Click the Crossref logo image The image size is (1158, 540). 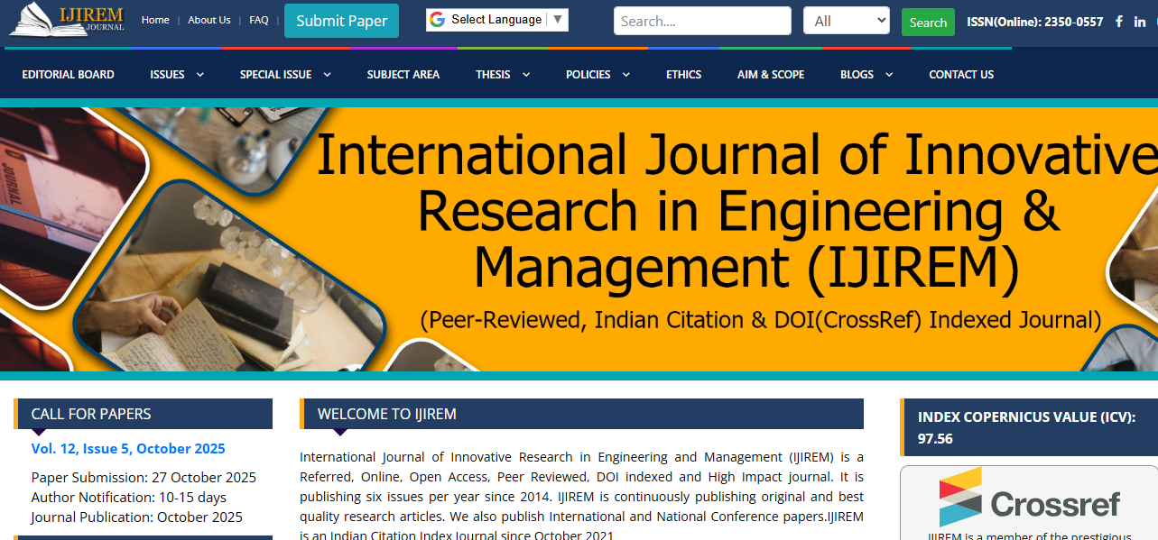pyautogui.click(x=1029, y=499)
